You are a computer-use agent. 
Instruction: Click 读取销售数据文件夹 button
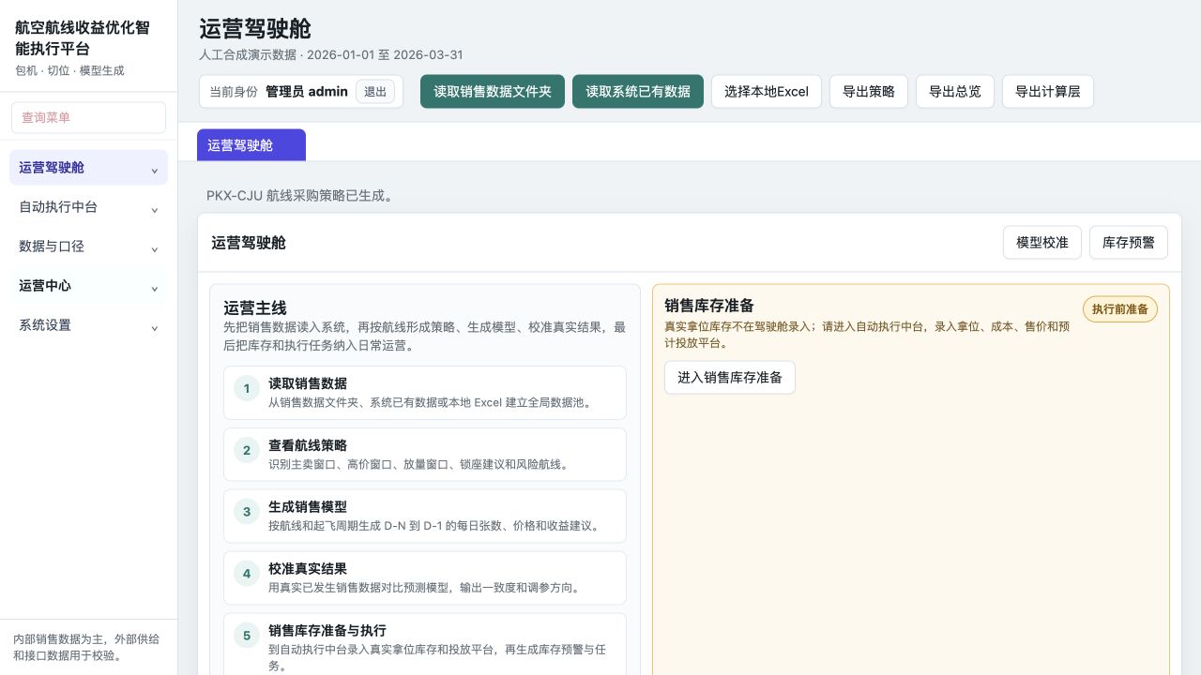coord(493,92)
